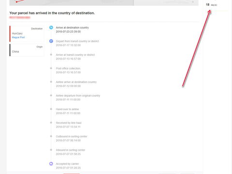Click the Post office collection timeline dot

[51, 68]
